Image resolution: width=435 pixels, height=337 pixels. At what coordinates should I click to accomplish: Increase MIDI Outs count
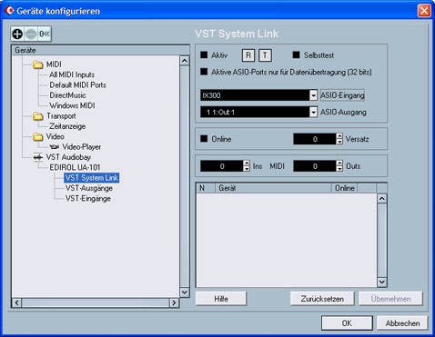339,163
